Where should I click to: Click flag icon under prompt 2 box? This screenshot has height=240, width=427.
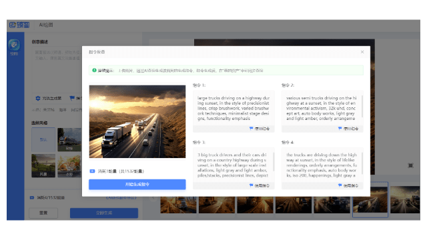click(x=340, y=129)
